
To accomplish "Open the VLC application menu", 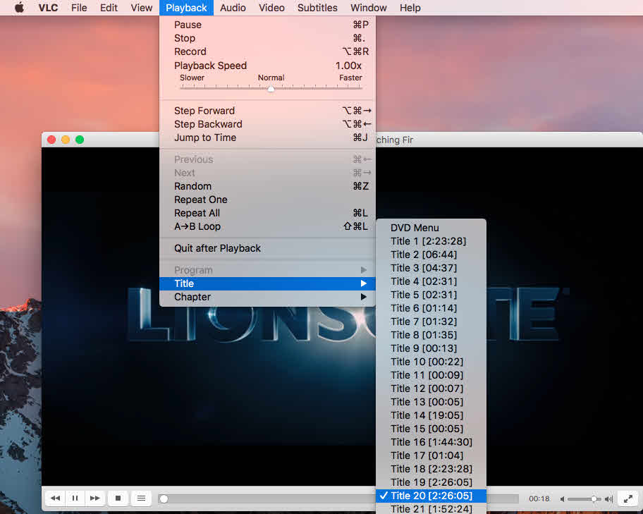I will click(x=48, y=8).
